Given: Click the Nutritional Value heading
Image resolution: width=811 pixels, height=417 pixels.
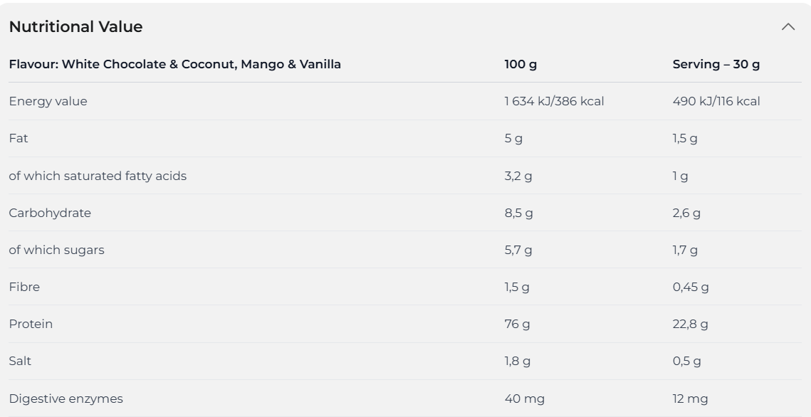Looking at the screenshot, I should pyautogui.click(x=75, y=27).
